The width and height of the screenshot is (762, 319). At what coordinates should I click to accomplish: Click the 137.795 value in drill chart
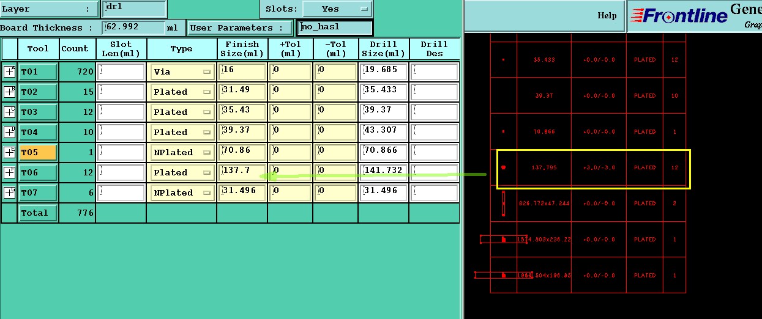[x=544, y=167]
